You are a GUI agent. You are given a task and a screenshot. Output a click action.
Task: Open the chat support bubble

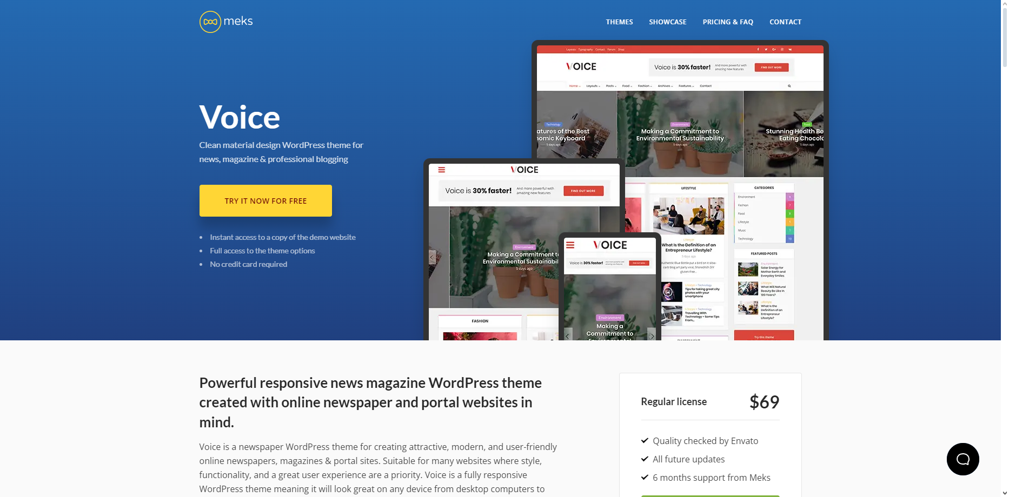click(962, 459)
